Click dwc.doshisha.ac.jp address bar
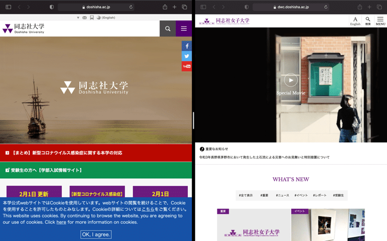This screenshot has height=241, width=387. [x=291, y=7]
